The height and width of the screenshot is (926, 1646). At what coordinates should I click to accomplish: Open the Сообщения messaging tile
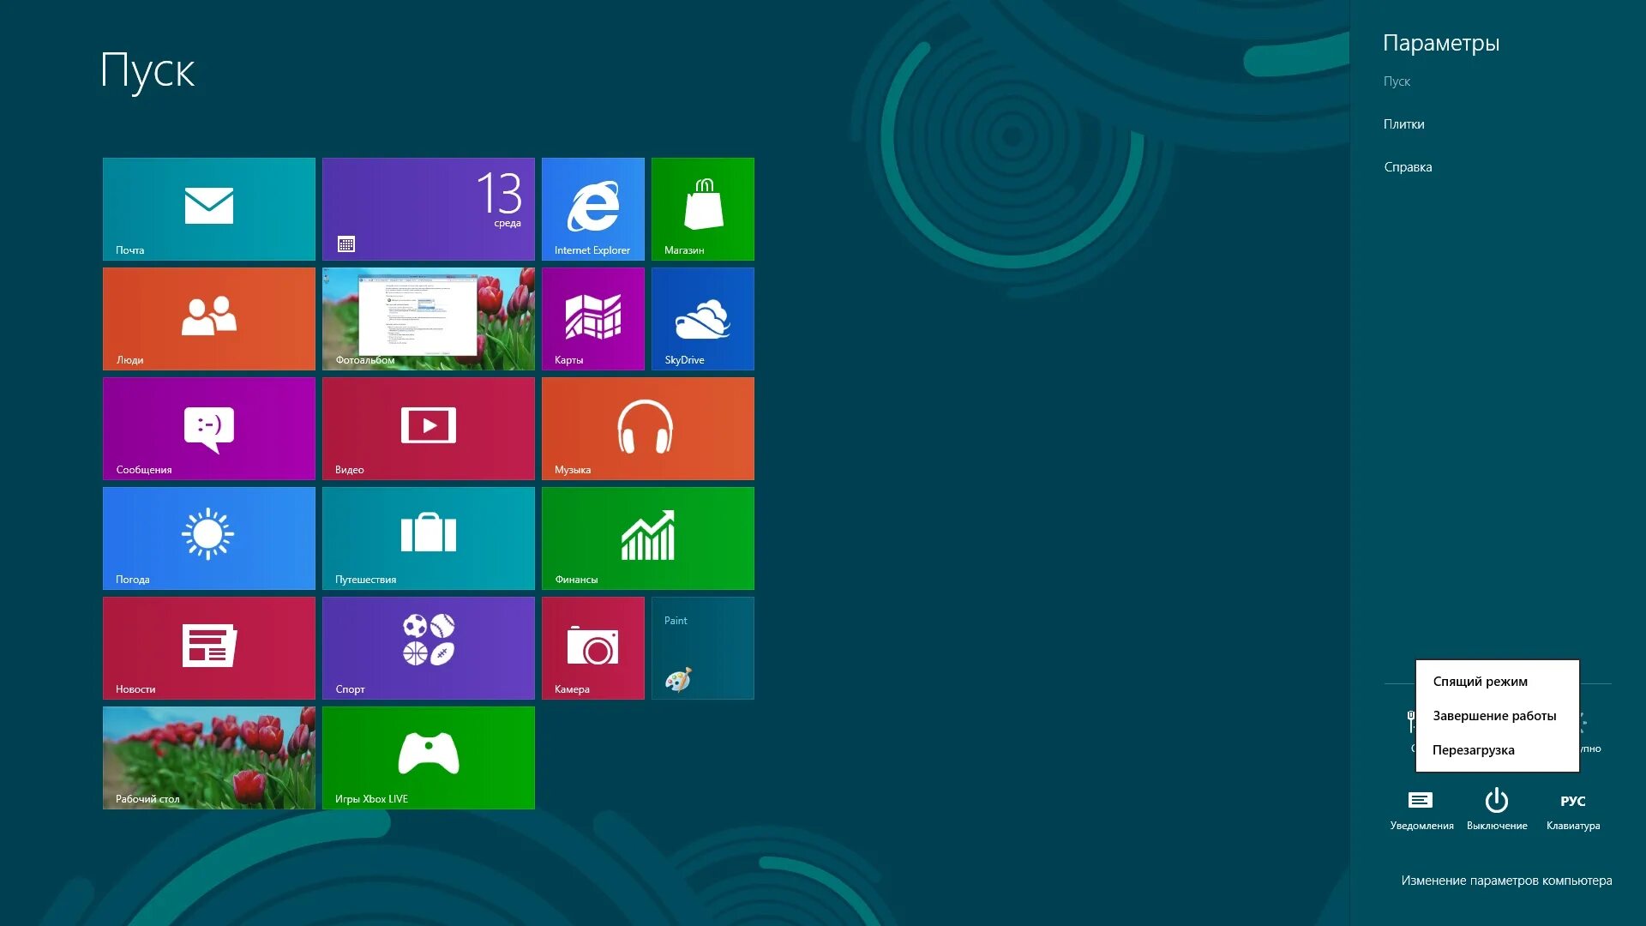tap(208, 428)
